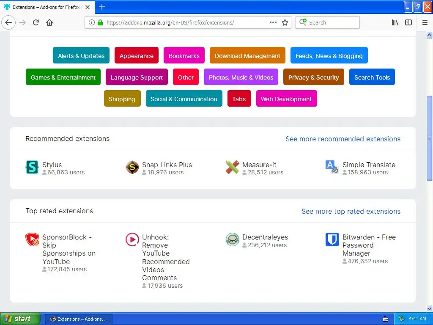Show site information icon in address bar
Screen dimensions: 433x325
pos(92,22)
